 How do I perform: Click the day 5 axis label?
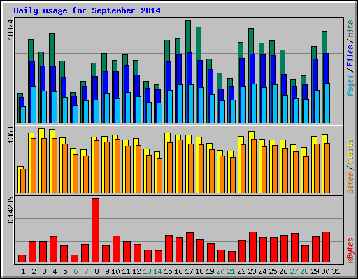pyautogui.click(x=65, y=271)
